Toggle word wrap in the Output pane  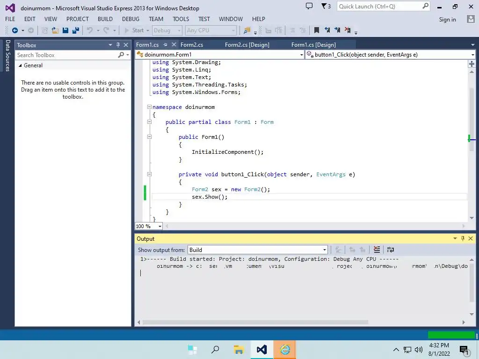click(391, 250)
